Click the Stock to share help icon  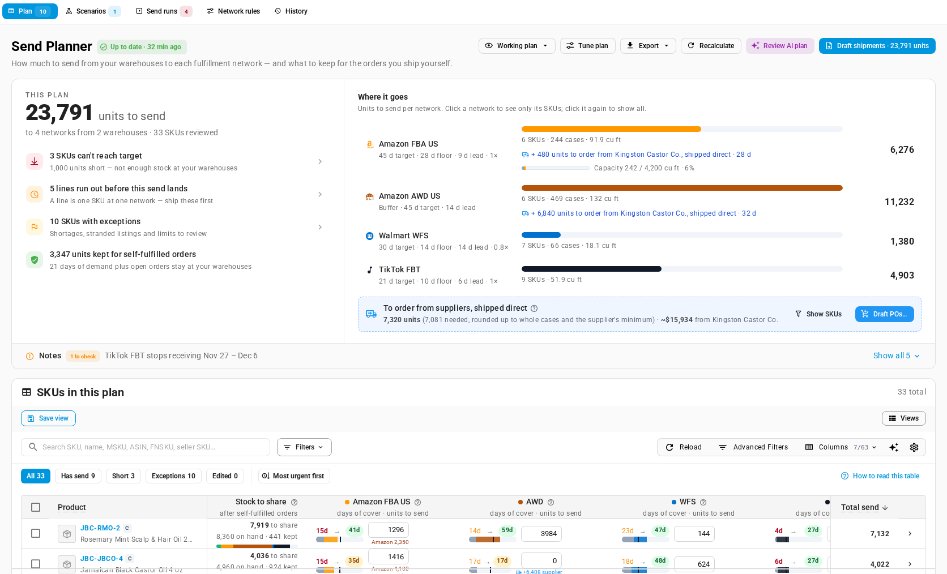click(x=294, y=502)
